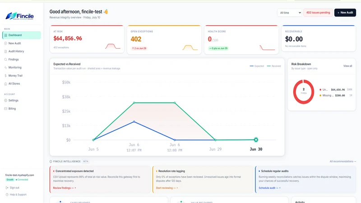Toggle the Received series in chart legend
This screenshot has height=203, width=361.
(274, 66)
